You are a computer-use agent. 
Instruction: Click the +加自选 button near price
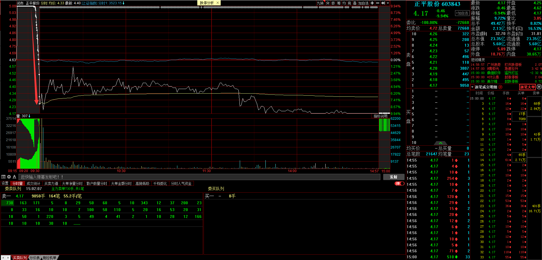pyautogui.click(x=462, y=13)
